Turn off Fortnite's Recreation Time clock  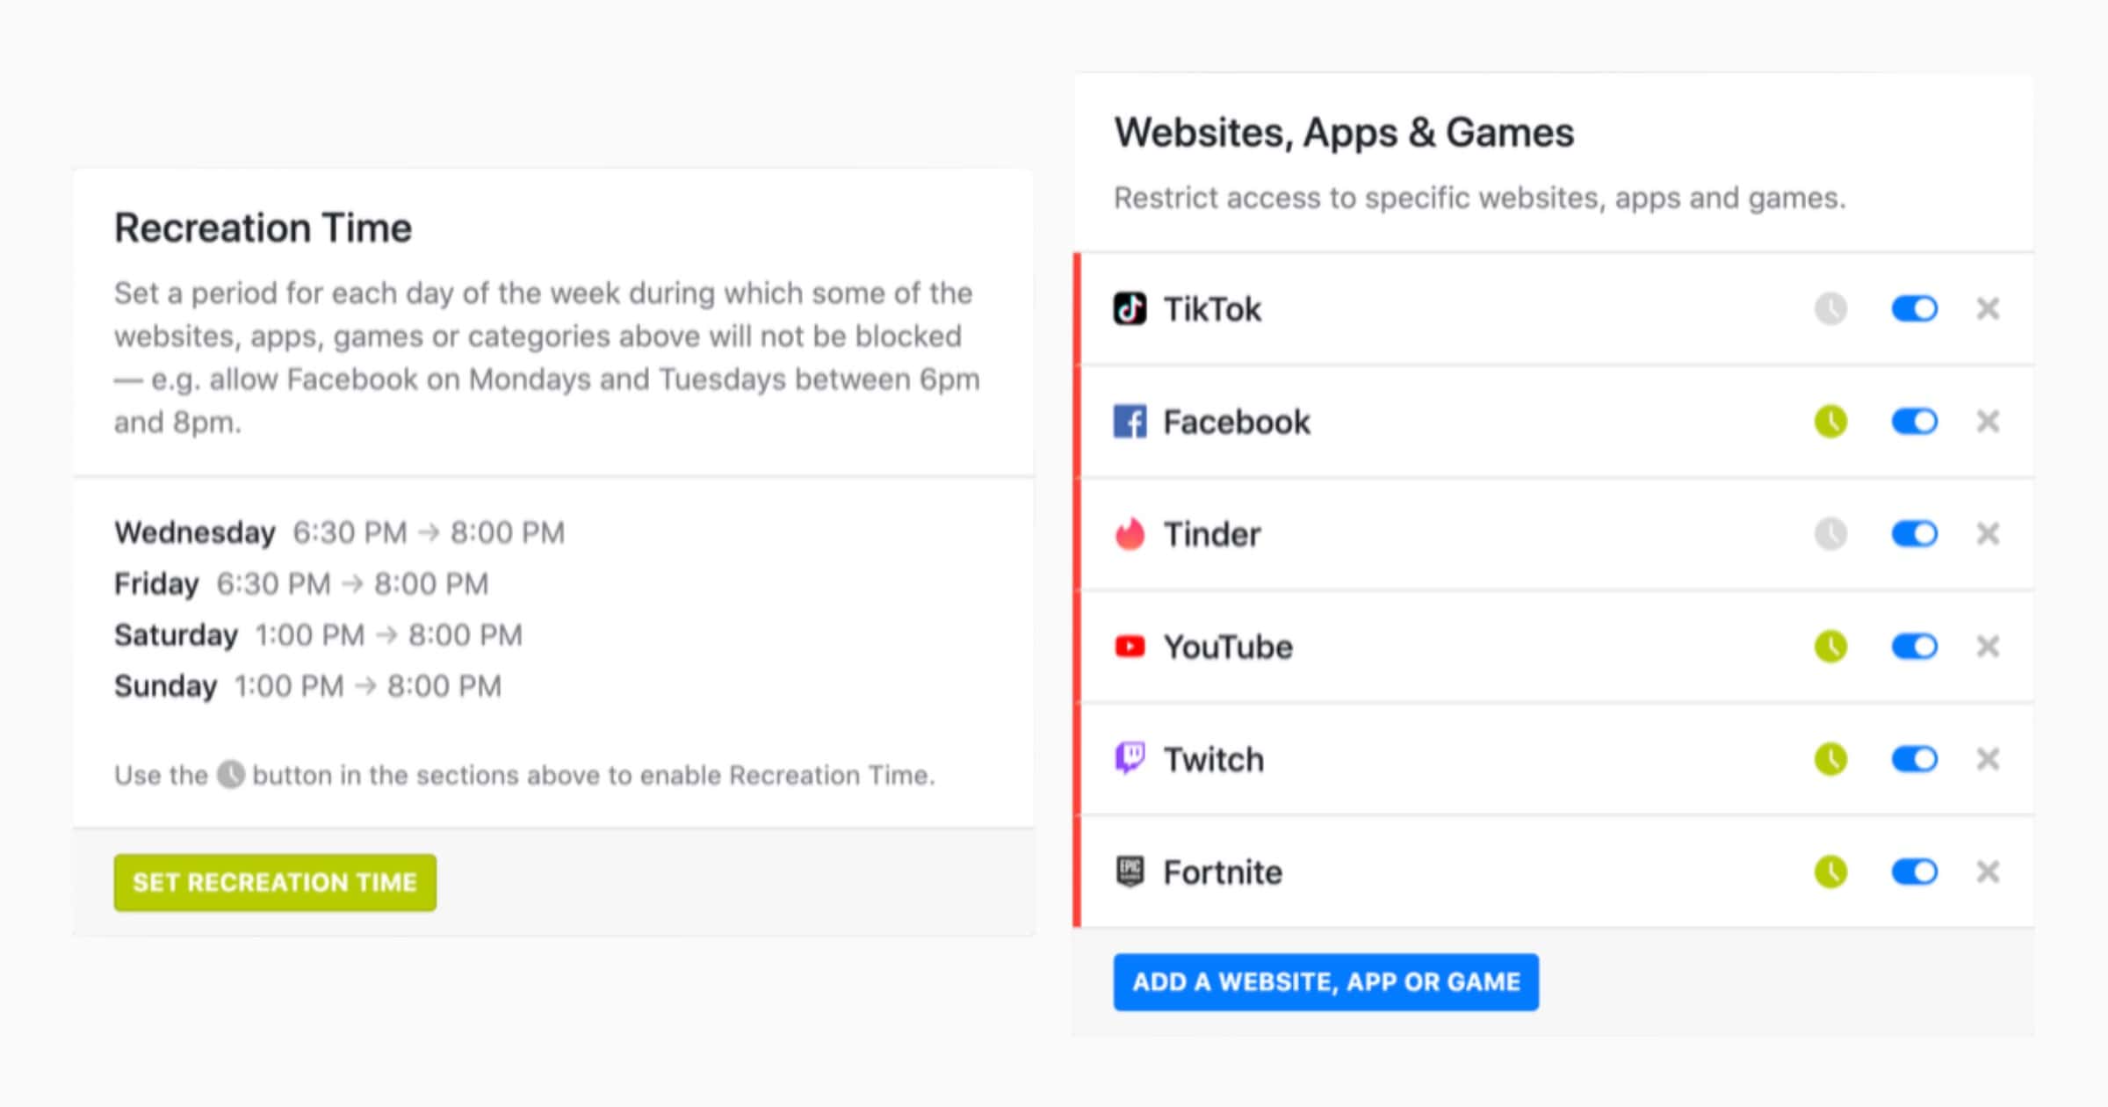click(x=1830, y=872)
